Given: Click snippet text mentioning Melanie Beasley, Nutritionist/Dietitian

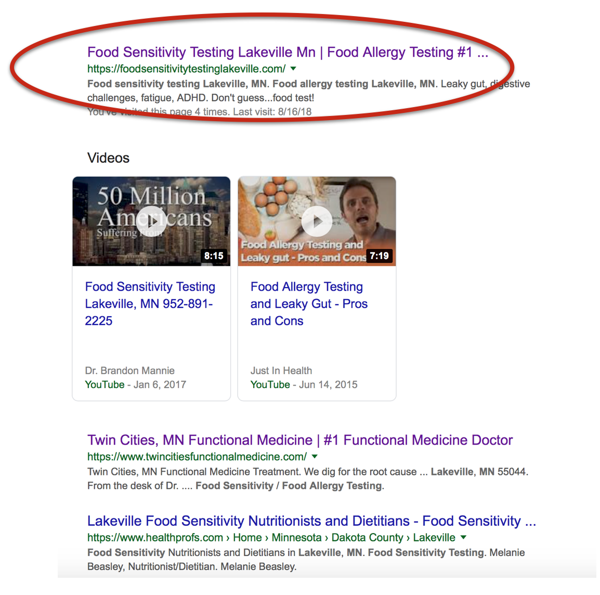Looking at the screenshot, I should pos(192,567).
